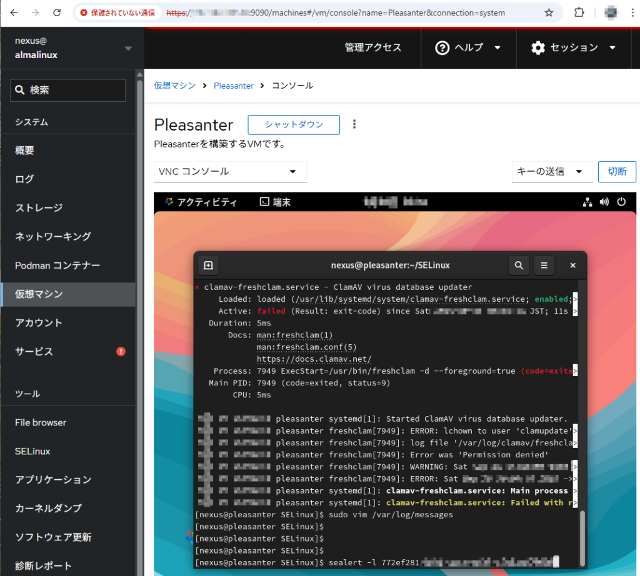
Task: Click the シャットダウン button
Action: [294, 124]
